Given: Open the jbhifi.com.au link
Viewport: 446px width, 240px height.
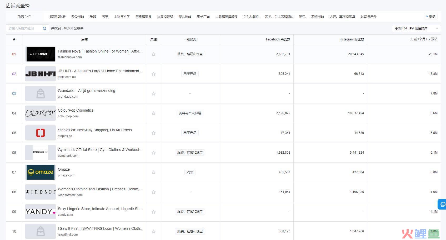Looking at the screenshot, I should click(67, 77).
